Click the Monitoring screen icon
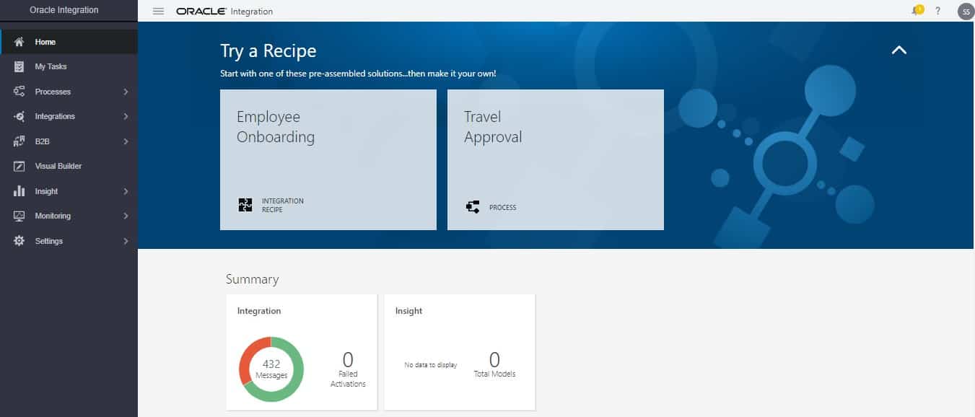 19,216
